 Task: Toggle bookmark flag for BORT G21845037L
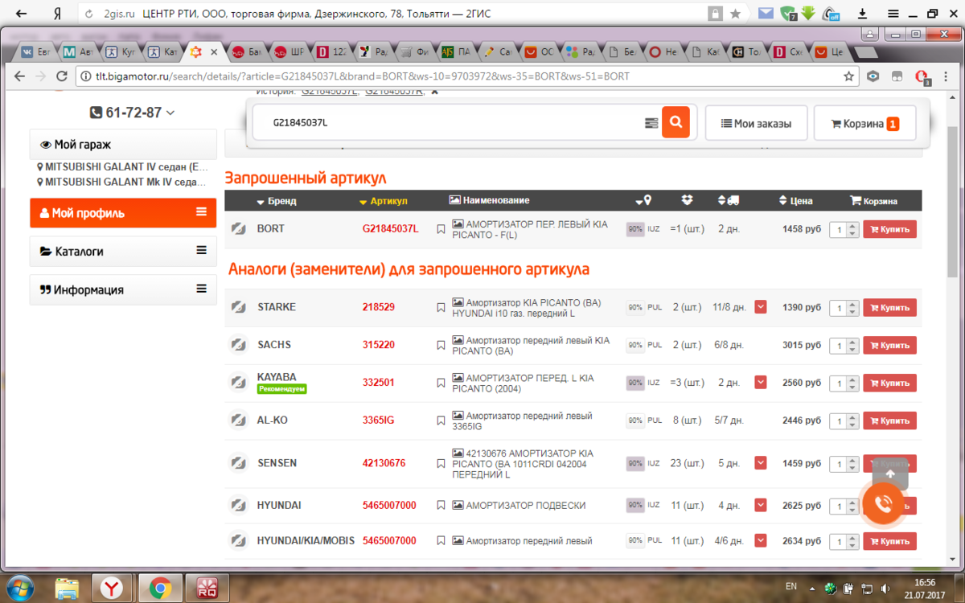441,229
